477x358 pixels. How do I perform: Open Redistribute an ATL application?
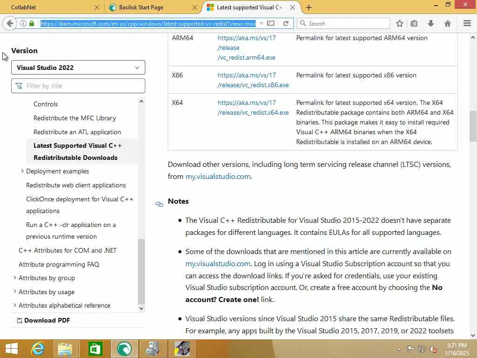pos(77,132)
